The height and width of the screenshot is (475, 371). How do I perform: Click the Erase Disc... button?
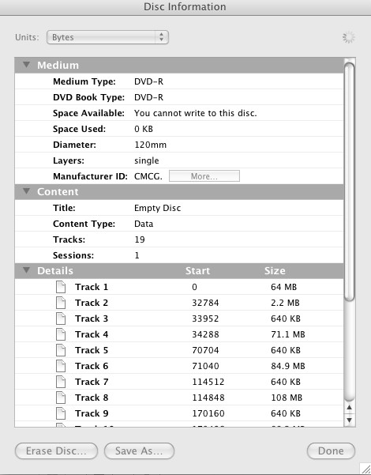click(x=56, y=450)
